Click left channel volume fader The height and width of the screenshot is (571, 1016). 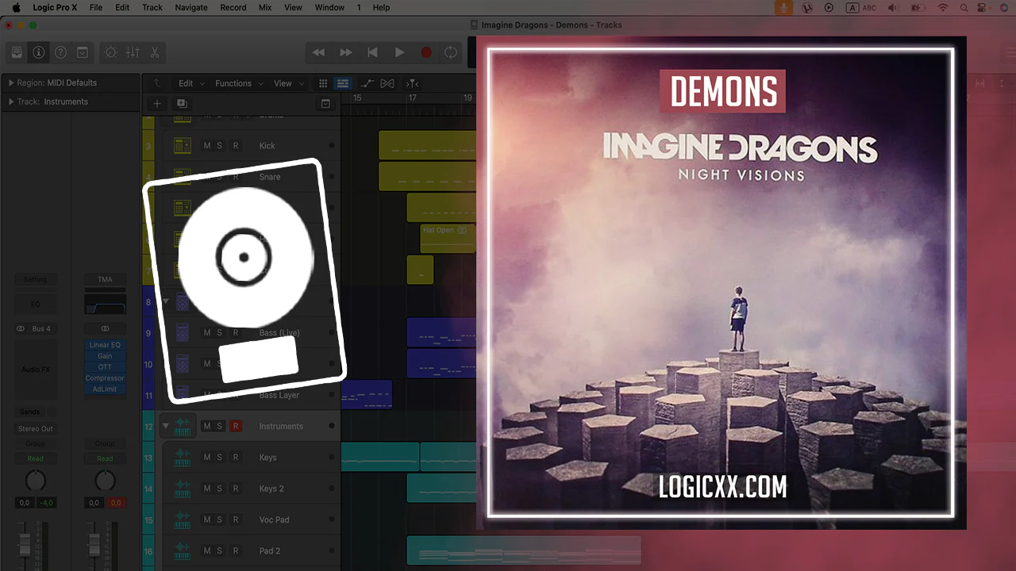(25, 544)
